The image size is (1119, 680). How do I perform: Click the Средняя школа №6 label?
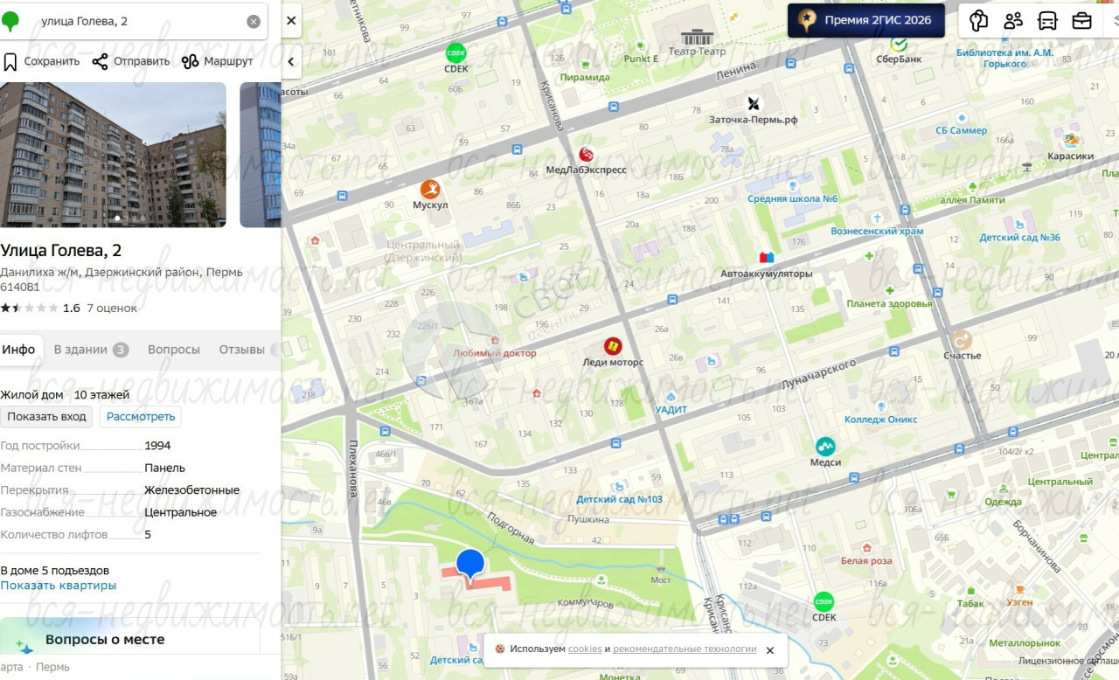(793, 199)
